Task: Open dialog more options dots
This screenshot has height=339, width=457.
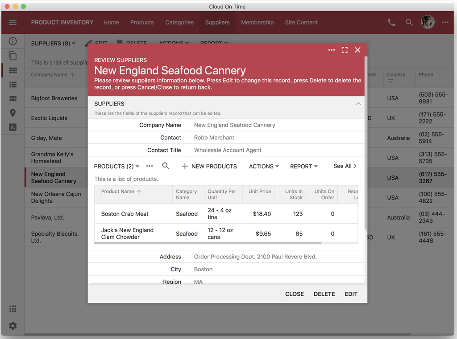Action: click(x=332, y=50)
